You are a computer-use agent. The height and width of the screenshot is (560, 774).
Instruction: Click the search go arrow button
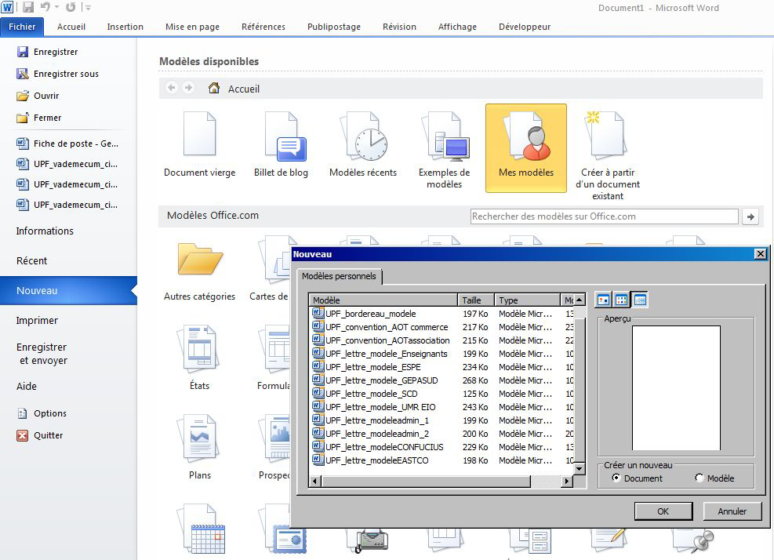click(750, 216)
